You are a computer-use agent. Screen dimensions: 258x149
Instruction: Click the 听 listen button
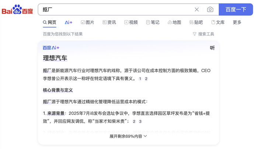tap(212, 48)
